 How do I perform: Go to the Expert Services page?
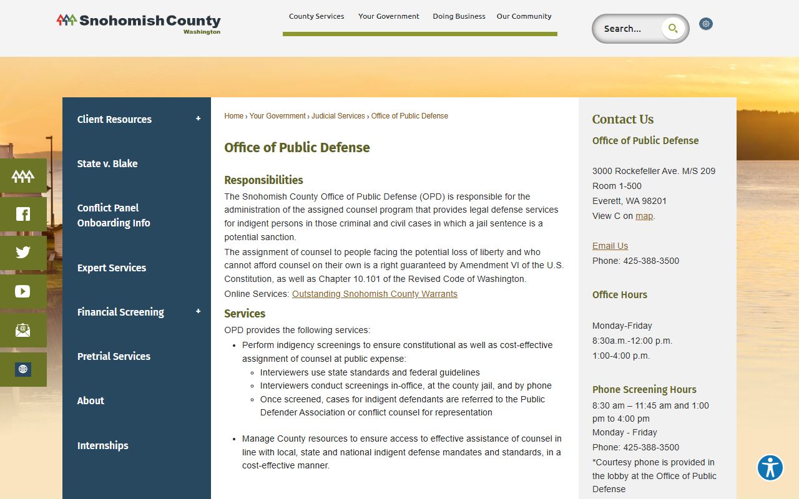112,268
